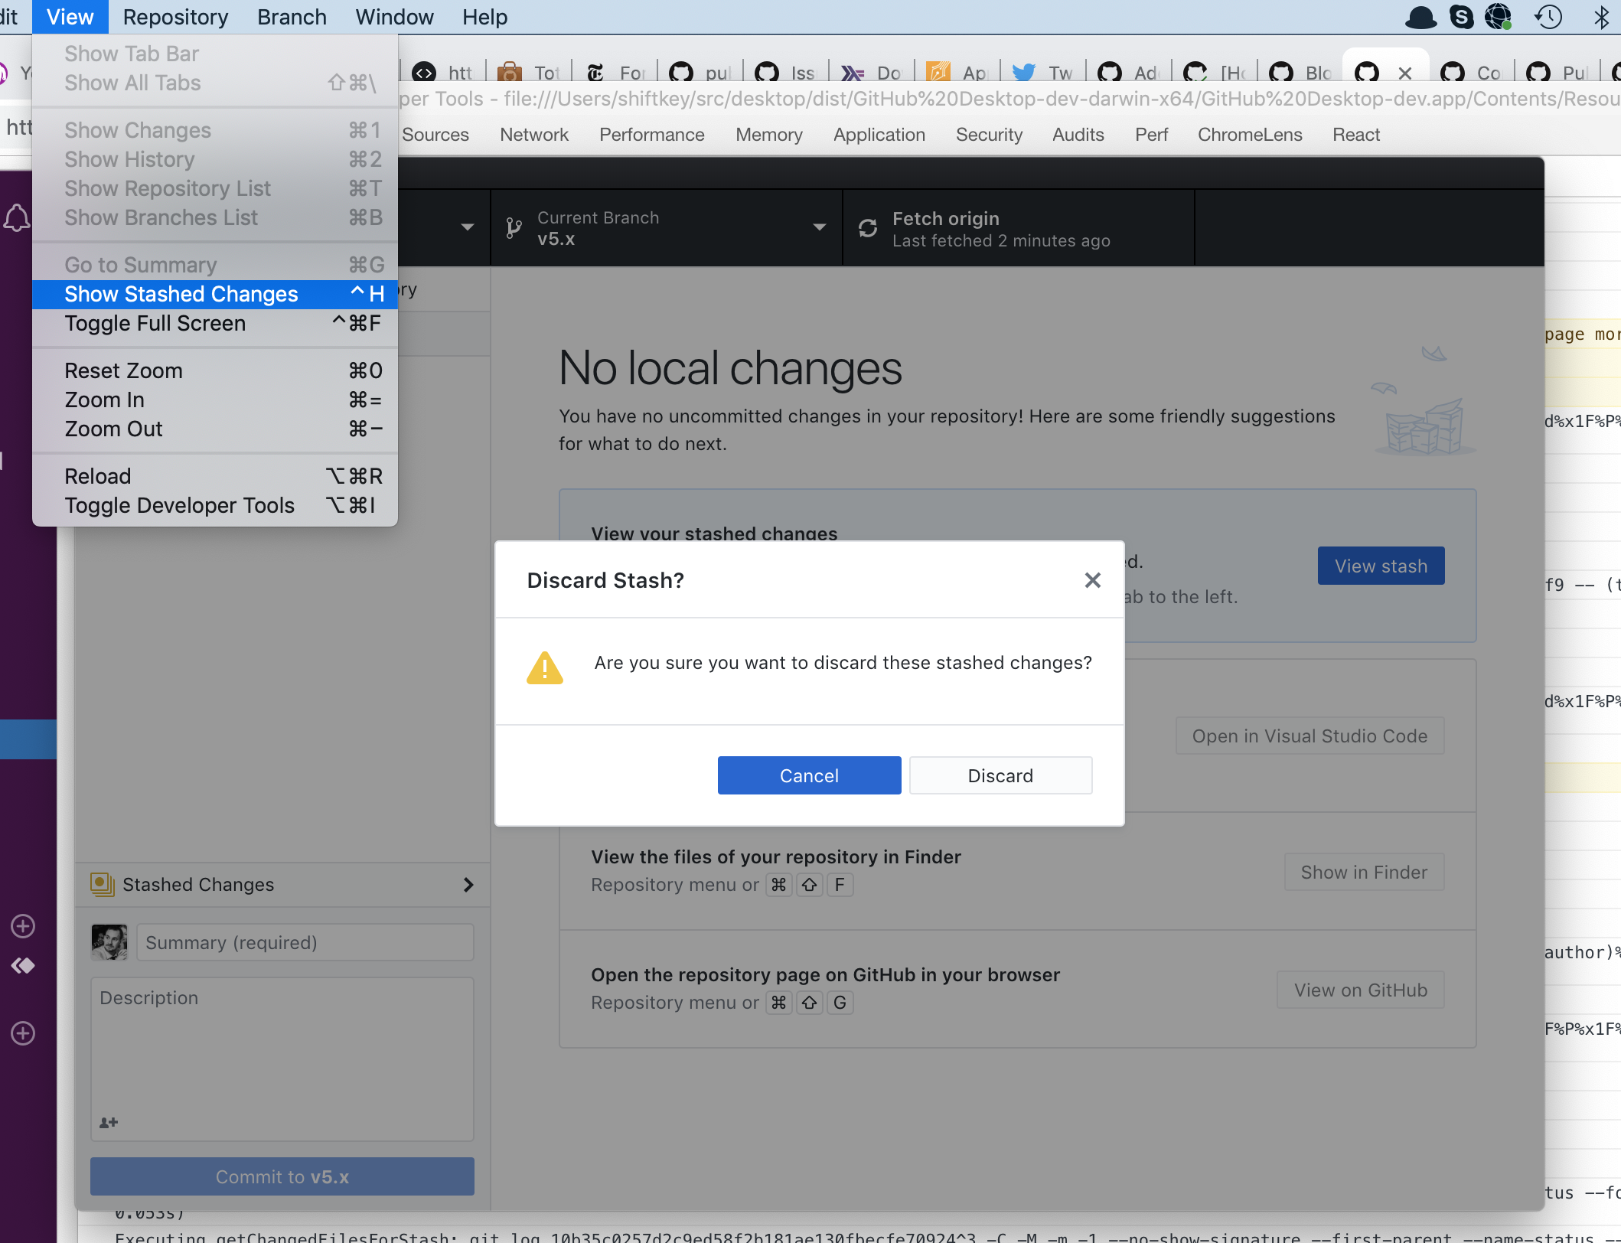Expand the Stashed Changes section chevron

click(x=468, y=884)
